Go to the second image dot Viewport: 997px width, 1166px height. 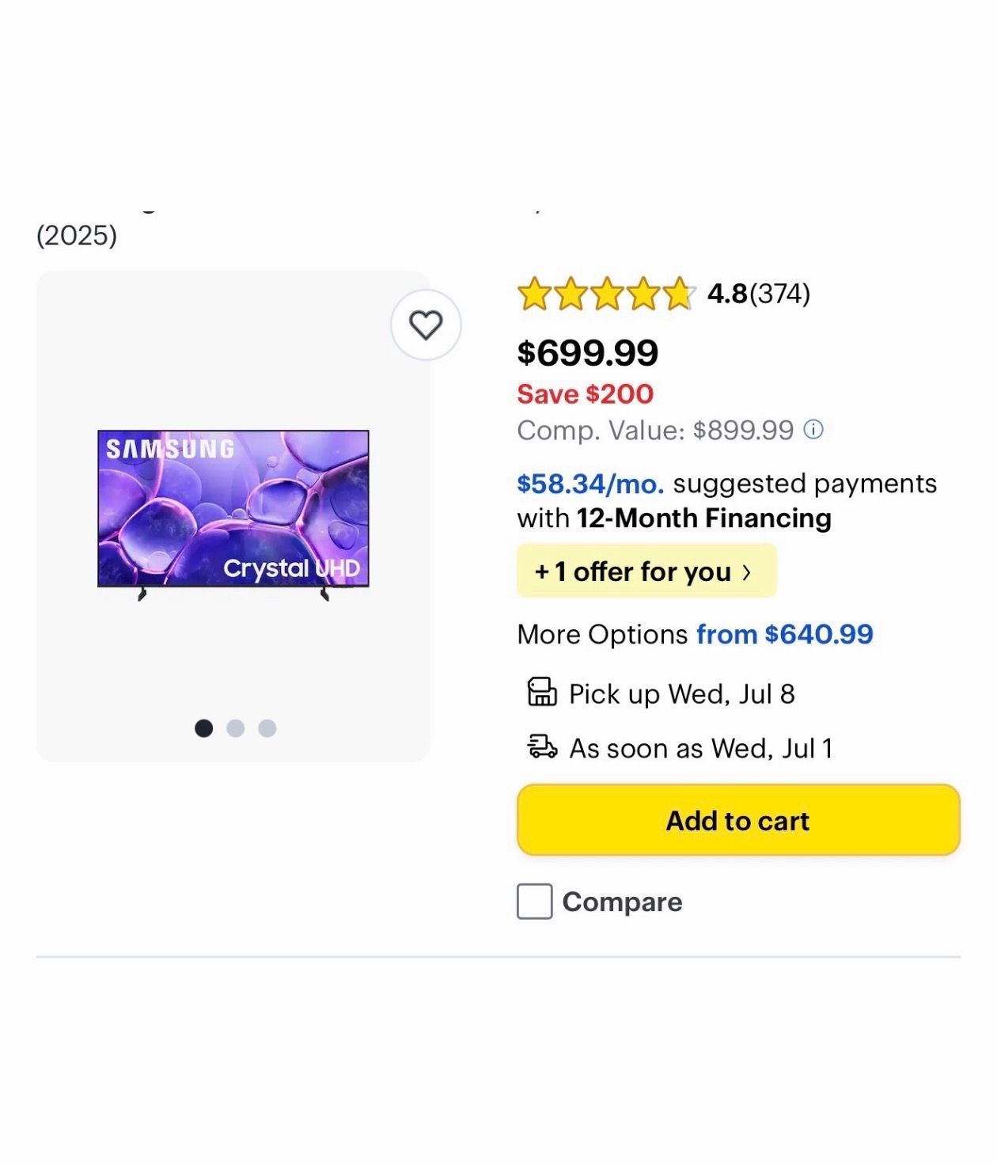tap(236, 728)
